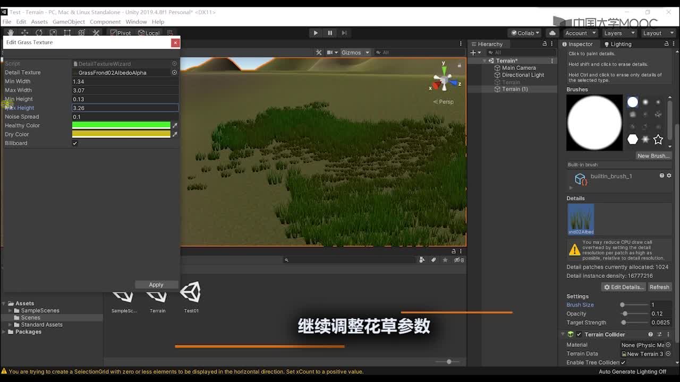
Task: Toggle Local handle rotation mode
Action: pyautogui.click(x=149, y=33)
